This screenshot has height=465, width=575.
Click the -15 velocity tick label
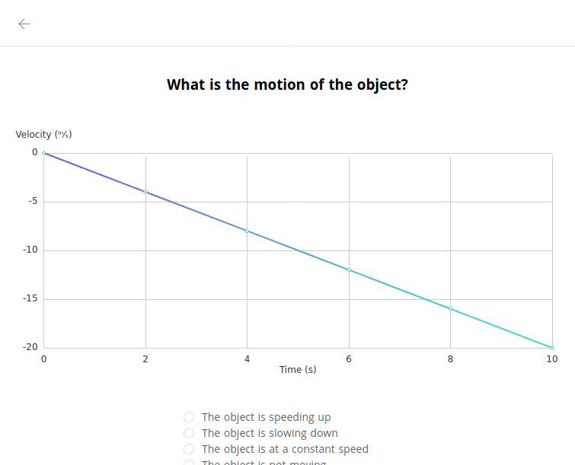pyautogui.click(x=30, y=299)
